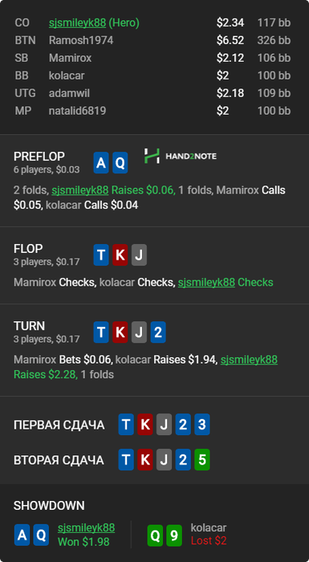Click kolacar's green 9 card at showdown

174,536
